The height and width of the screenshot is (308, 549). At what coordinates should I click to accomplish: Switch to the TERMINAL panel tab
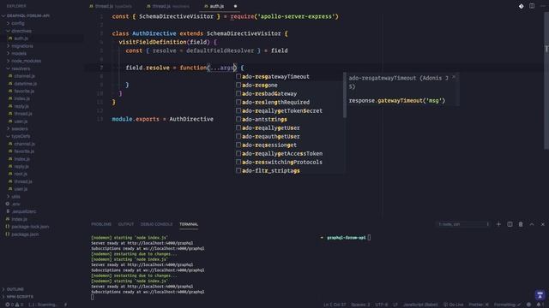[189, 224]
